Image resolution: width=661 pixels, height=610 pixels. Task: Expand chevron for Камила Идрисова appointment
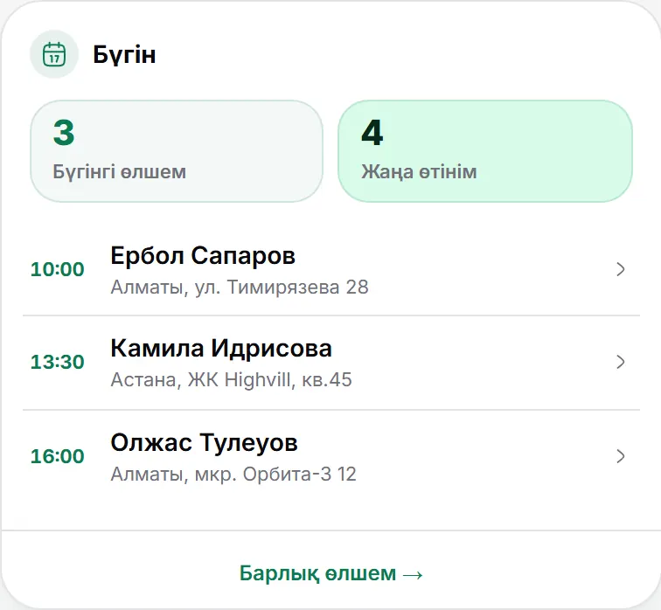pyautogui.click(x=620, y=362)
